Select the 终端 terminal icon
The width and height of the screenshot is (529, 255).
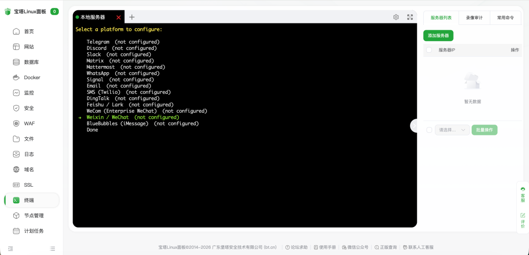tap(16, 200)
